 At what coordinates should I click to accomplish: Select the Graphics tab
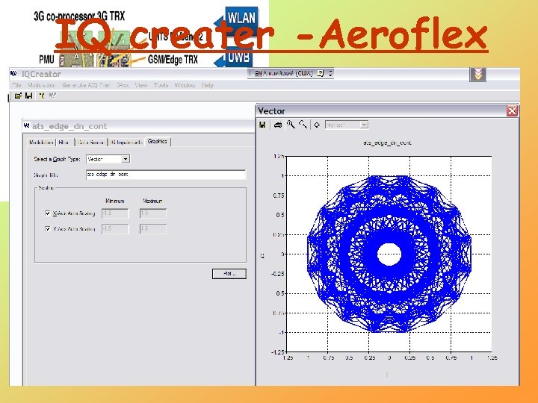158,141
